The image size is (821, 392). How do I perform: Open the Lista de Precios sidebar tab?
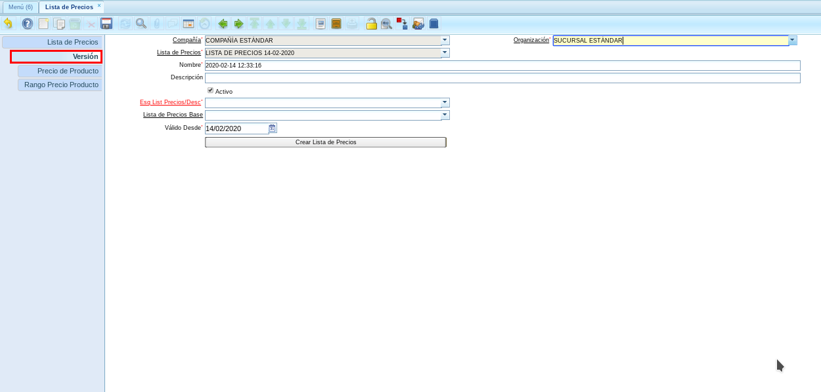(x=52, y=42)
